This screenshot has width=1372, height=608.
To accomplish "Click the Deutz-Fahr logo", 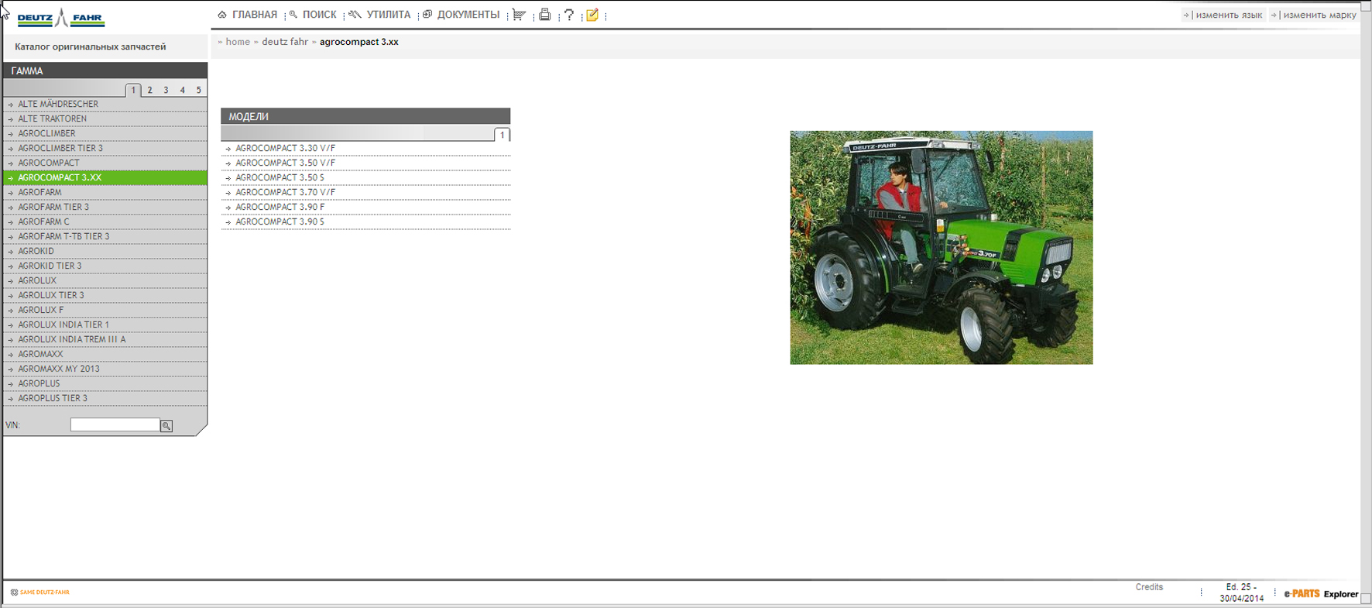I will click(x=60, y=18).
